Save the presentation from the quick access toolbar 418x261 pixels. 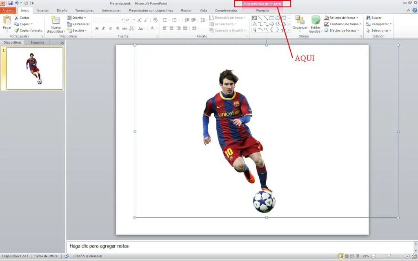(10, 3)
